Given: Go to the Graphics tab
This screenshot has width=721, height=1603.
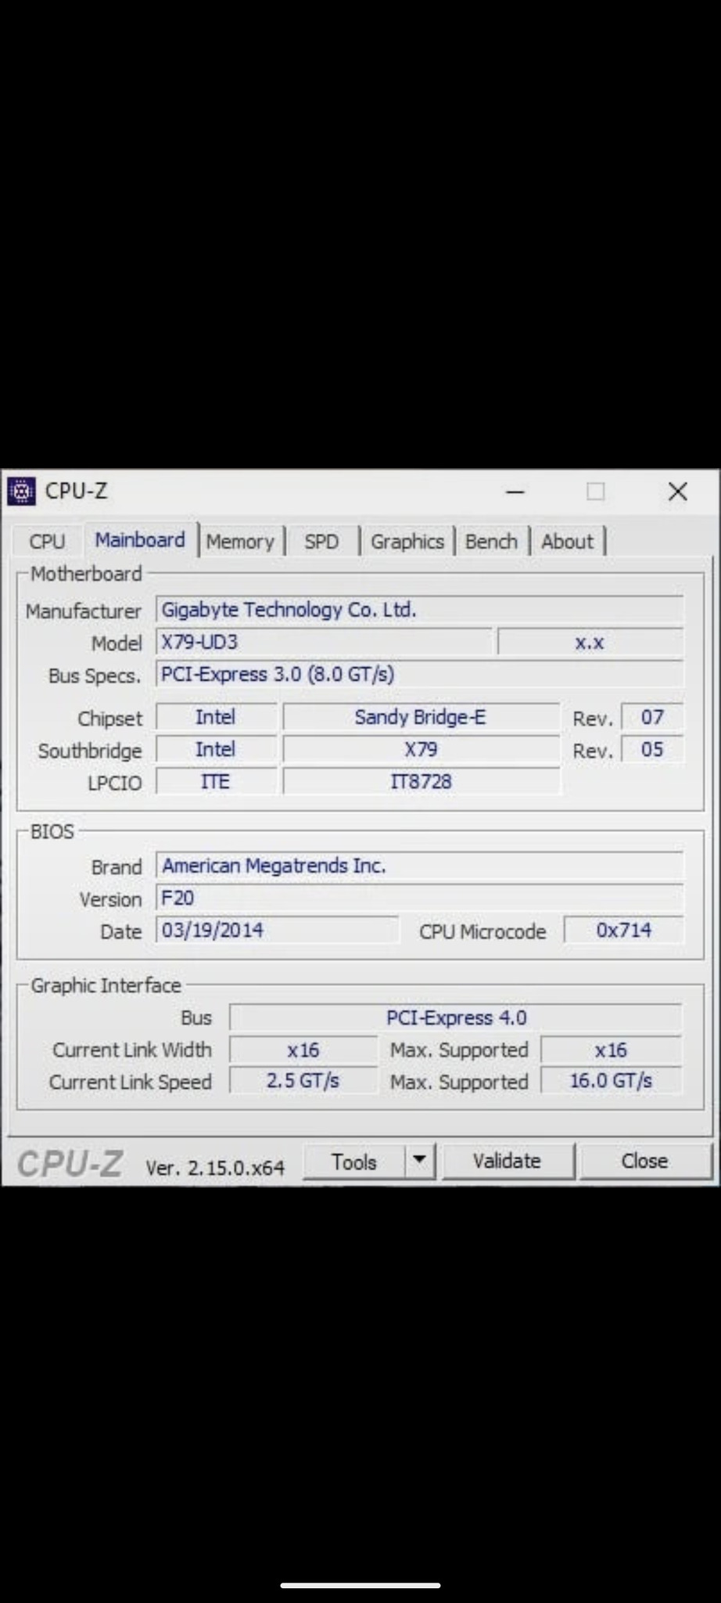Looking at the screenshot, I should [407, 542].
